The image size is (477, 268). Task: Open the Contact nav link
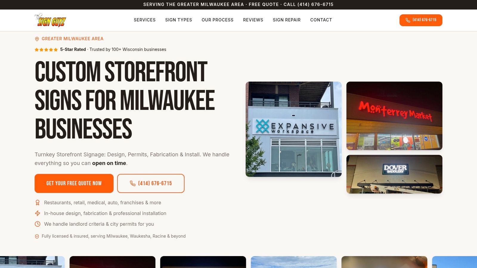pos(321,20)
